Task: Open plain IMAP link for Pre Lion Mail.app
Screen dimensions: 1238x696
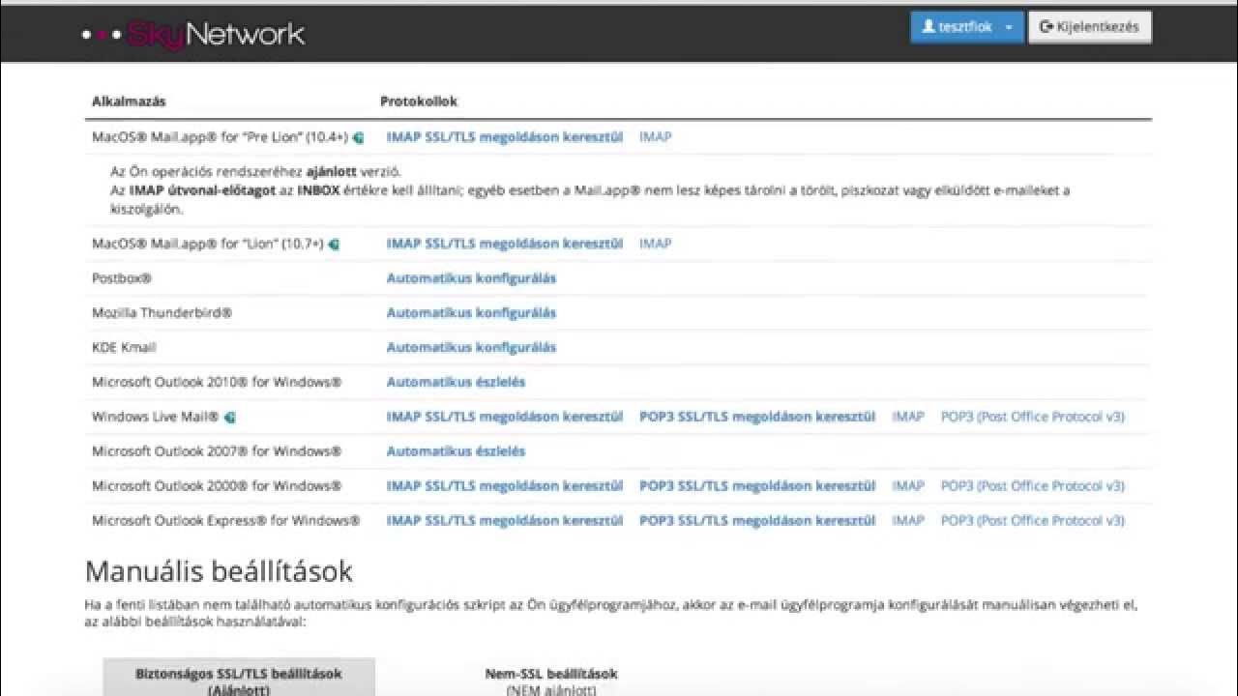Action: tap(655, 137)
